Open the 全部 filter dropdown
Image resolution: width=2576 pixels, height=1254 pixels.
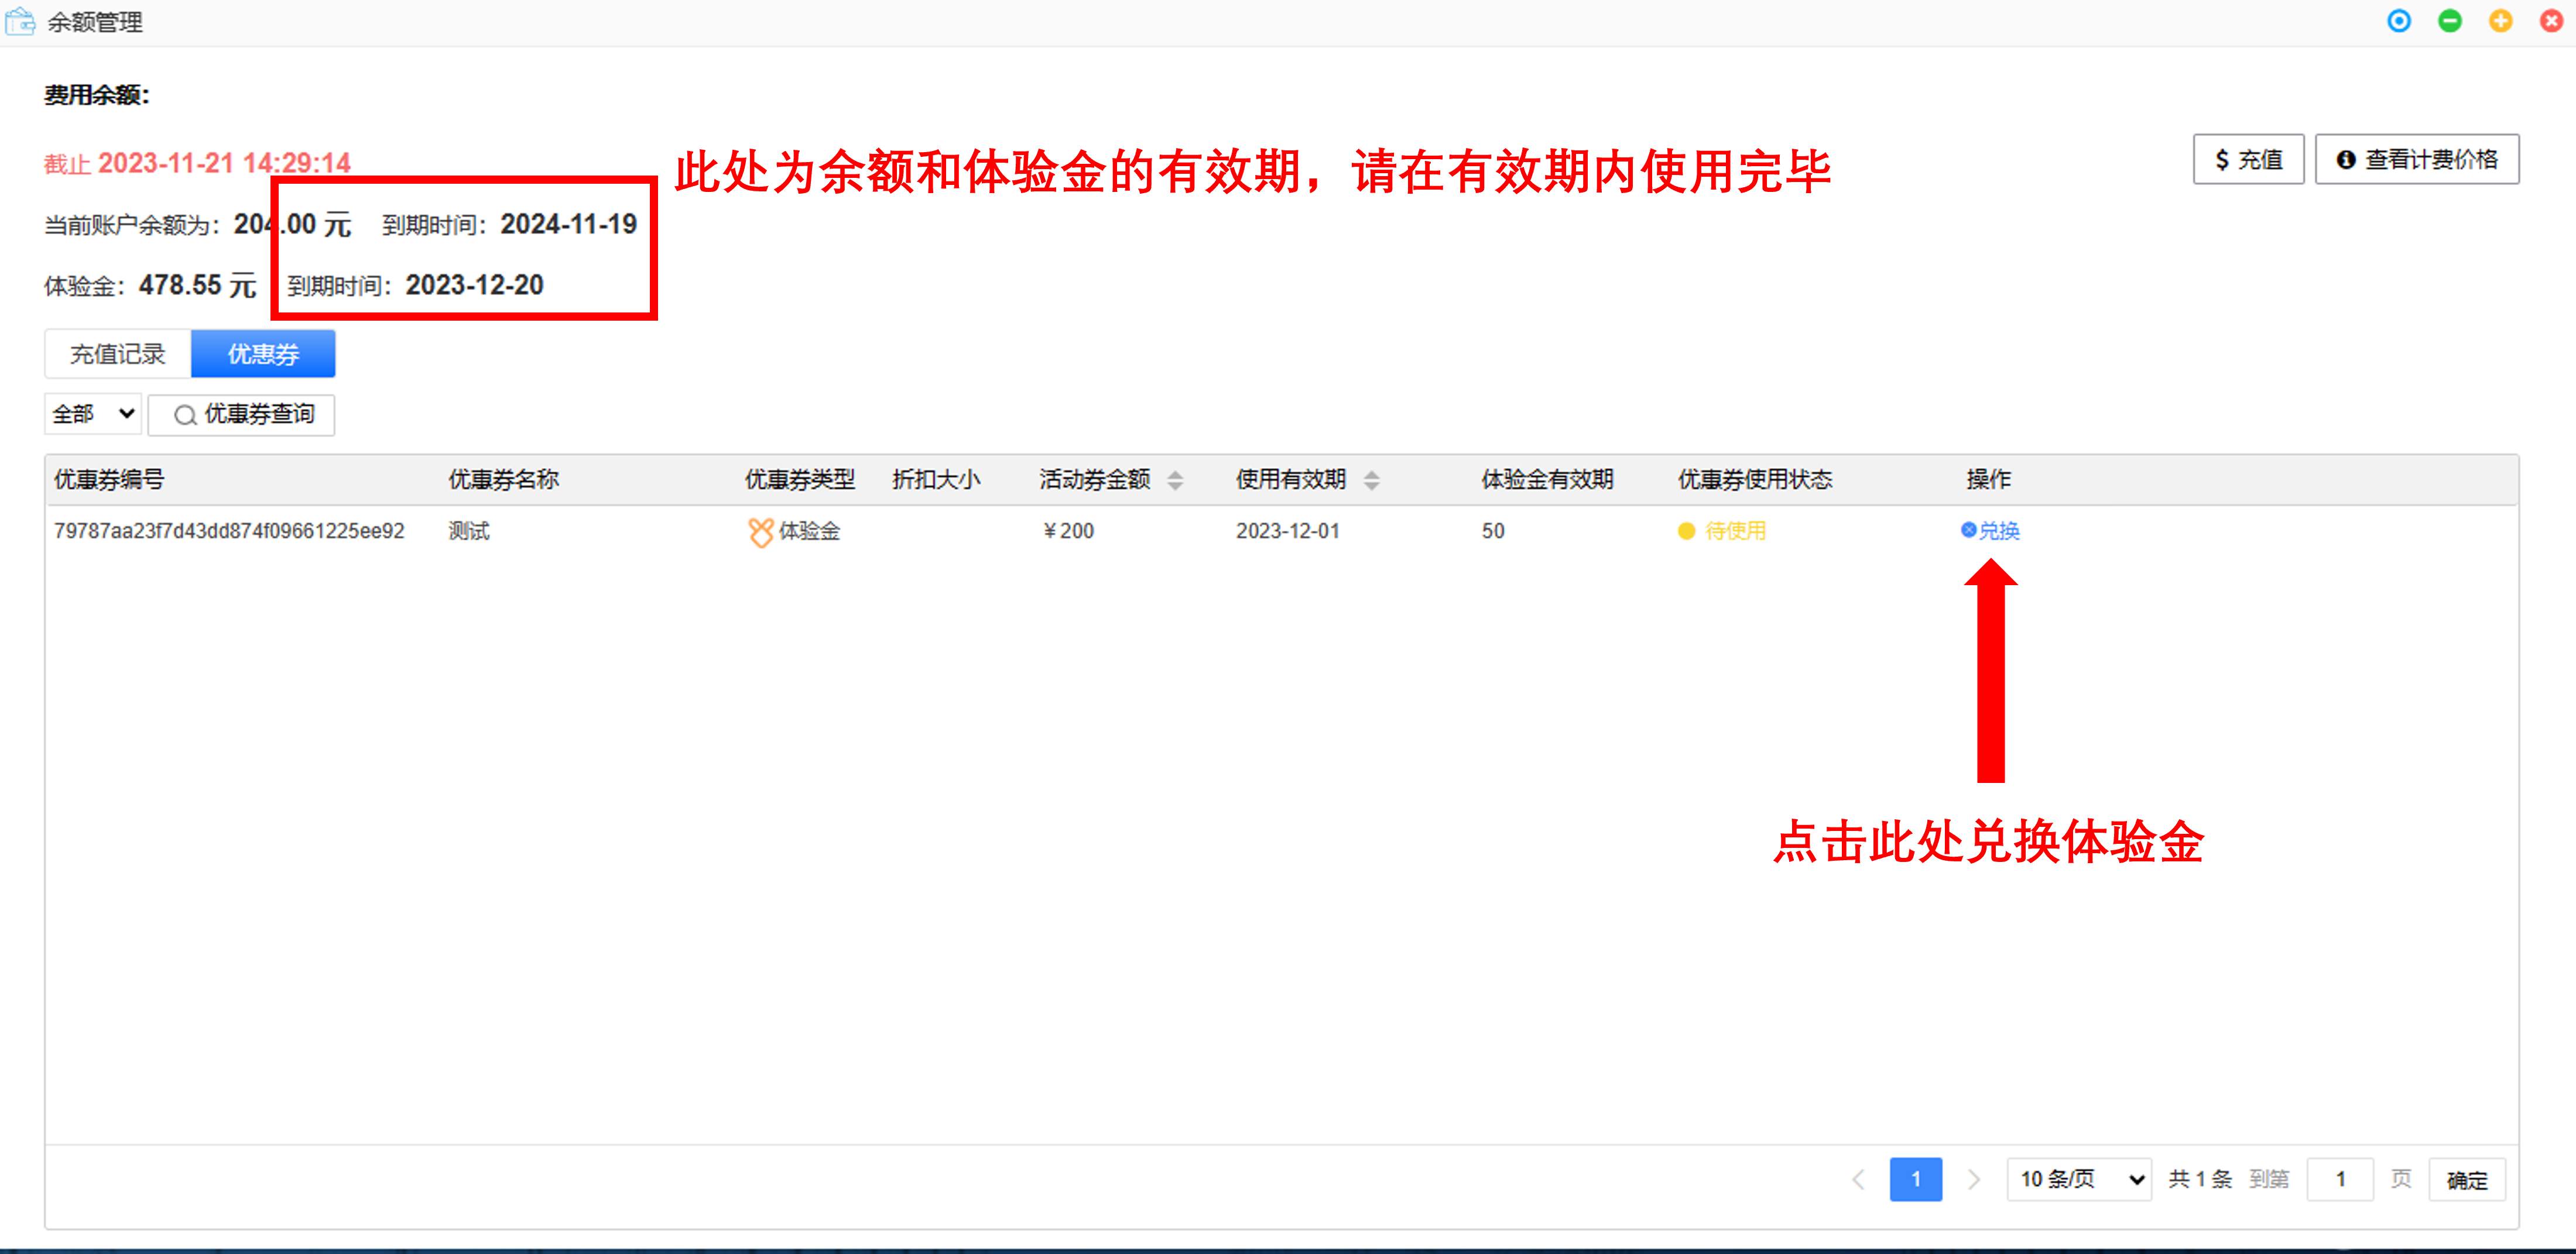(93, 414)
